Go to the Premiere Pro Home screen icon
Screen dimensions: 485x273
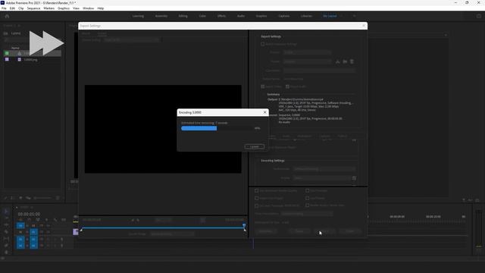7,16
